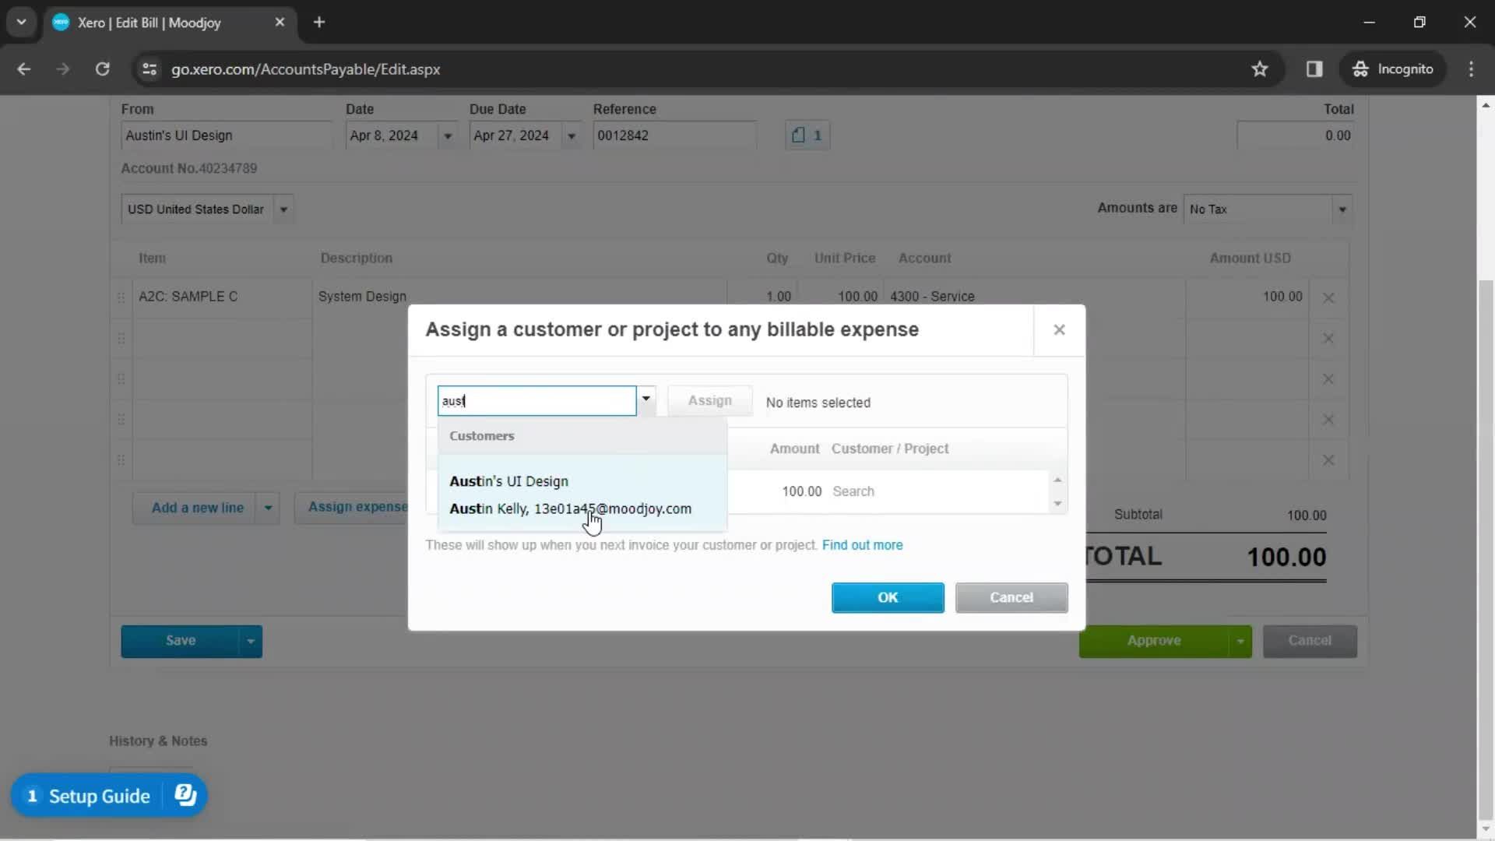Viewport: 1495px width, 841px height.
Task: Reload the Xero page
Action: coord(102,69)
